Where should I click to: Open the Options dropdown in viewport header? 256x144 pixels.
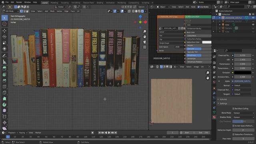click(x=142, y=7)
